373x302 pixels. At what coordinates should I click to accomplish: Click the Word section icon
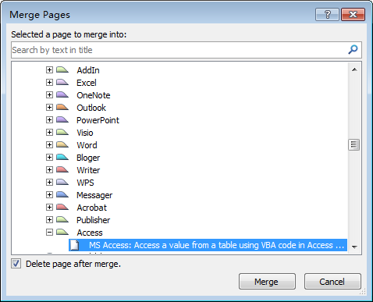pyautogui.click(x=62, y=144)
